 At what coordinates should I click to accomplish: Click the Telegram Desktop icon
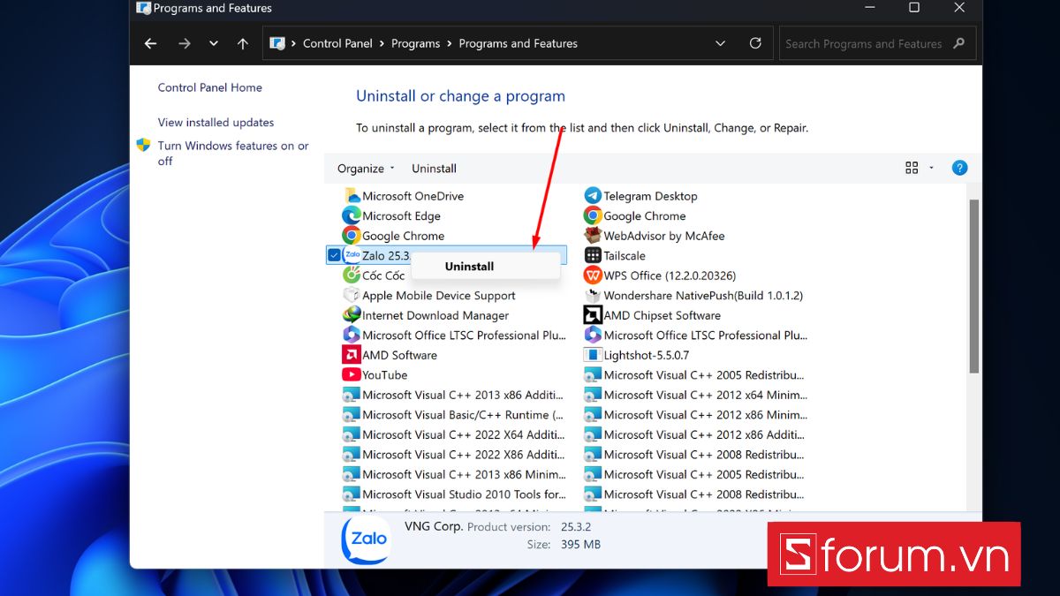(x=593, y=196)
